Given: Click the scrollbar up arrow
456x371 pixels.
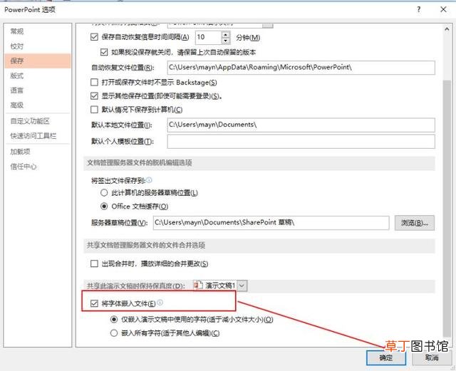Looking at the screenshot, I should tap(447, 29).
